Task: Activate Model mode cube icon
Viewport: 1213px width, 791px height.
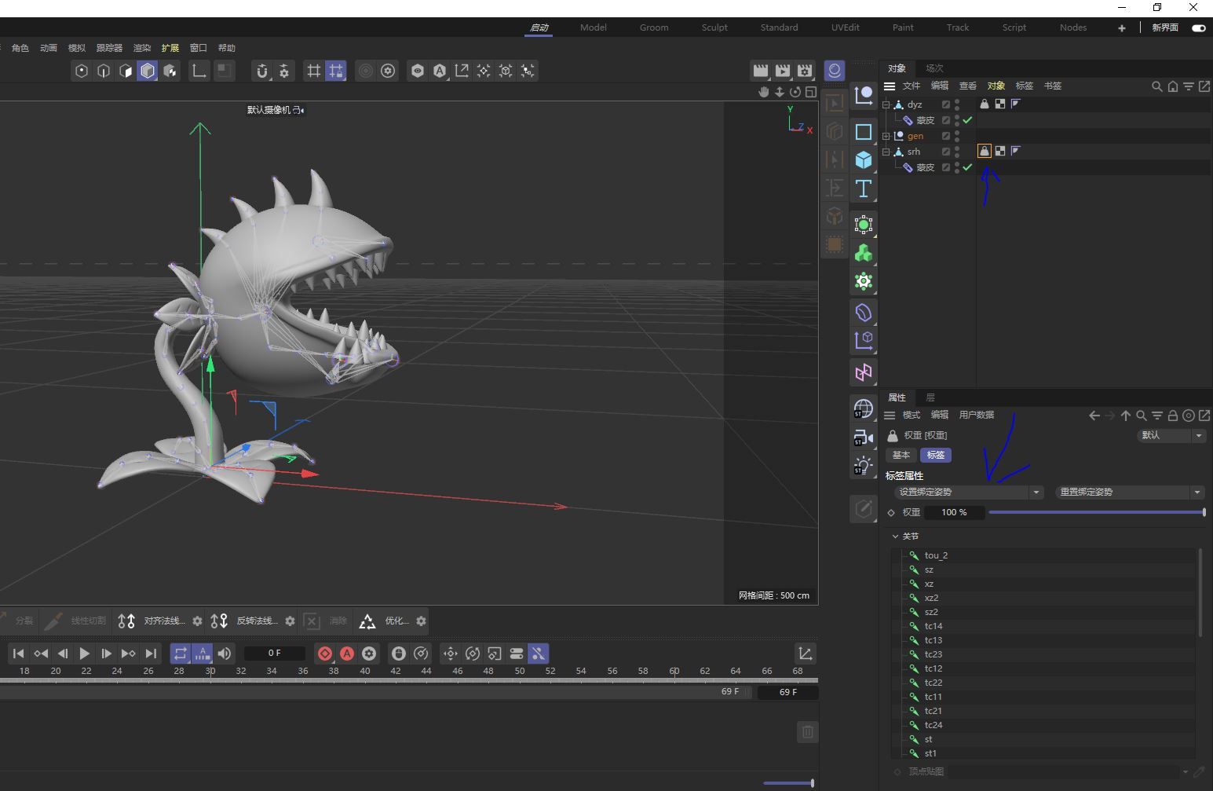Action: click(x=148, y=71)
